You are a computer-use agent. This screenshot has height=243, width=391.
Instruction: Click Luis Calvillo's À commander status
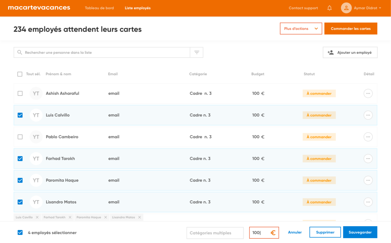pos(319,115)
